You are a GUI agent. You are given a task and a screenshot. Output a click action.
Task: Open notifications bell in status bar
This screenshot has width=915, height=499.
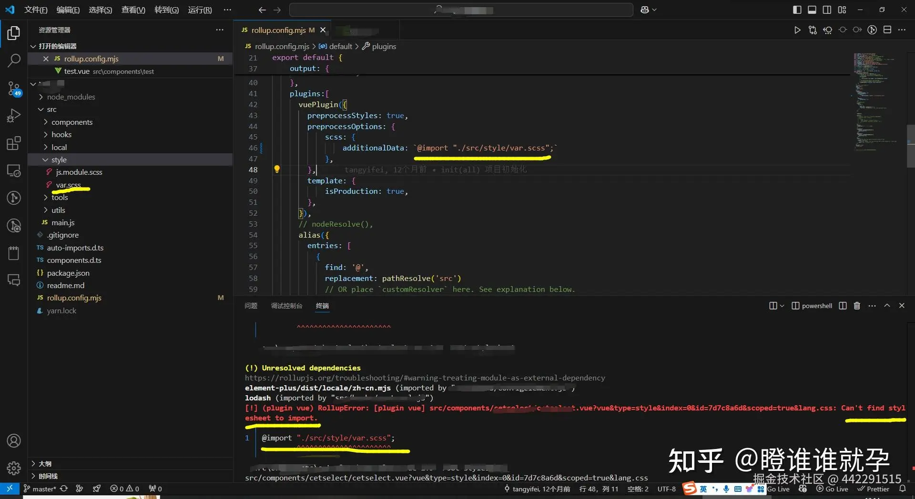[902, 489]
